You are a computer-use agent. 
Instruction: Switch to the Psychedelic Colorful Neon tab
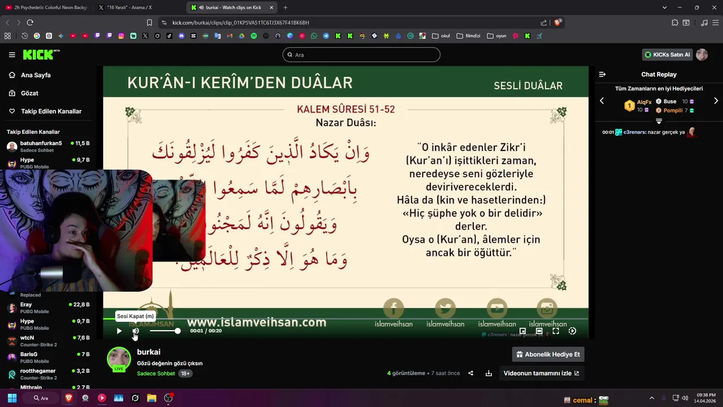(x=46, y=7)
